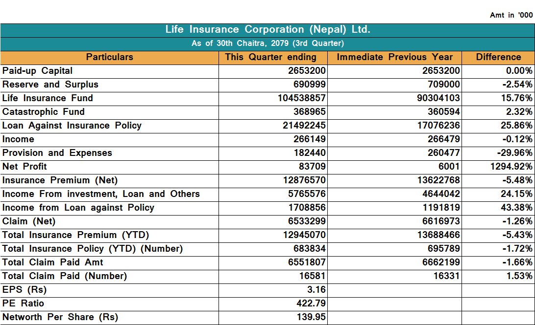Viewport: 535px width, 325px height.
Task: Click the PE Ratio value 422.79
Action: (x=311, y=303)
